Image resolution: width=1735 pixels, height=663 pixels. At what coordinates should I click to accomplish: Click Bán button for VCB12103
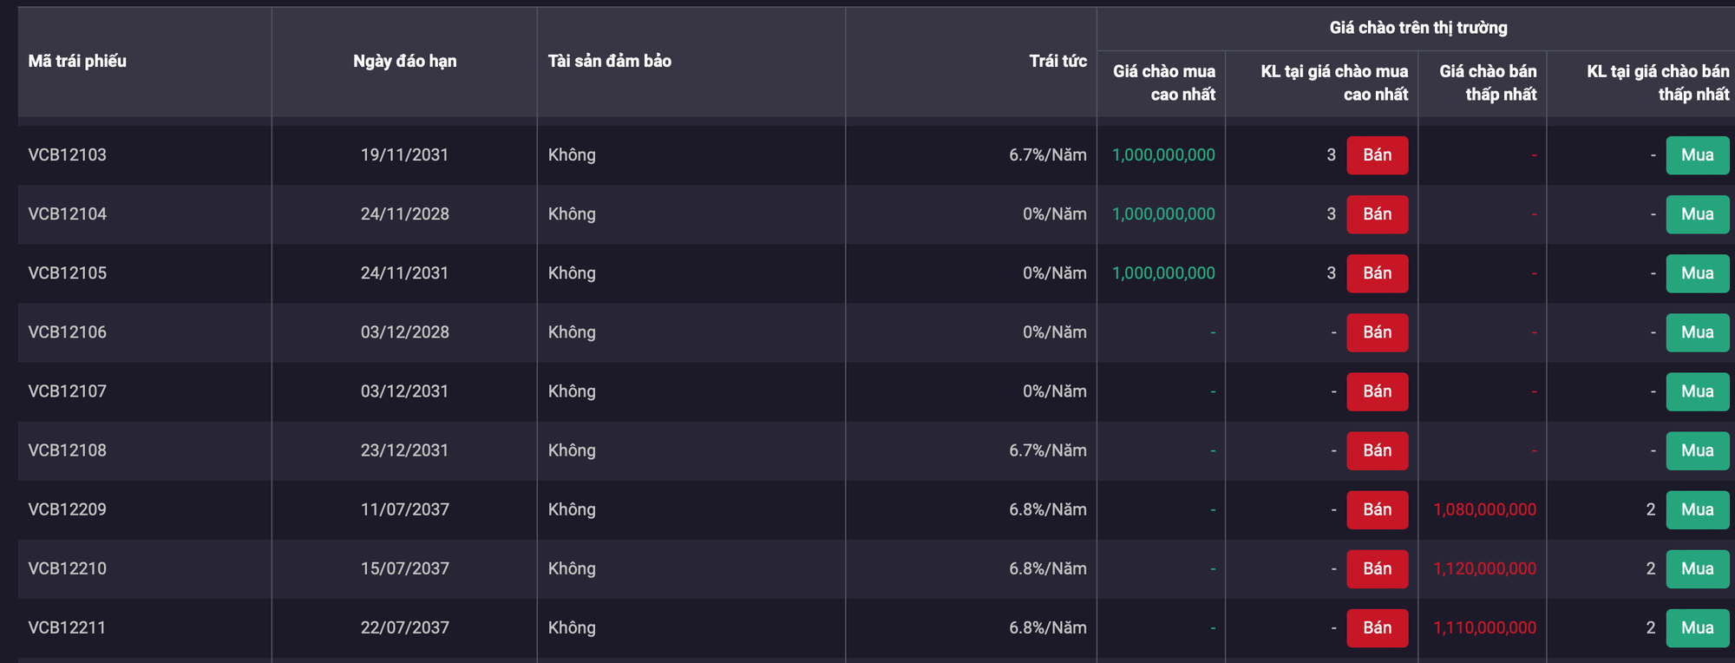1377,155
